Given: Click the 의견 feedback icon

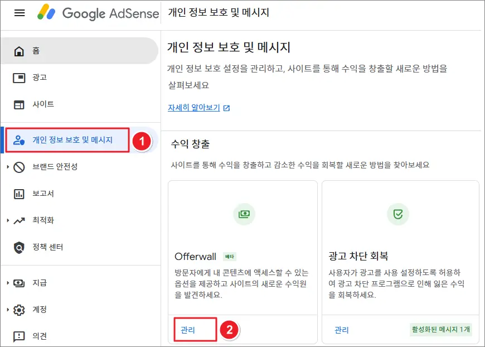Looking at the screenshot, I should pyautogui.click(x=20, y=336).
